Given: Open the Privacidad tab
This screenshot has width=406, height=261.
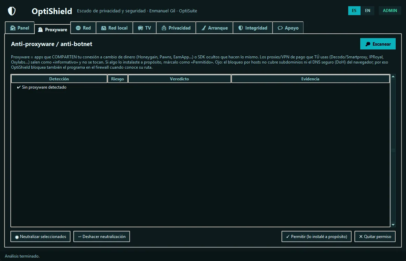Looking at the screenshot, I should 176,28.
